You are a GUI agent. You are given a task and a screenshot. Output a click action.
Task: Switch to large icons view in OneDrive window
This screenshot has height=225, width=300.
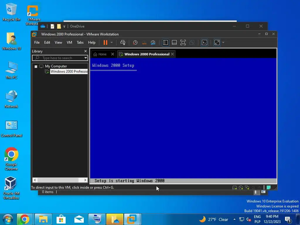click(x=263, y=192)
